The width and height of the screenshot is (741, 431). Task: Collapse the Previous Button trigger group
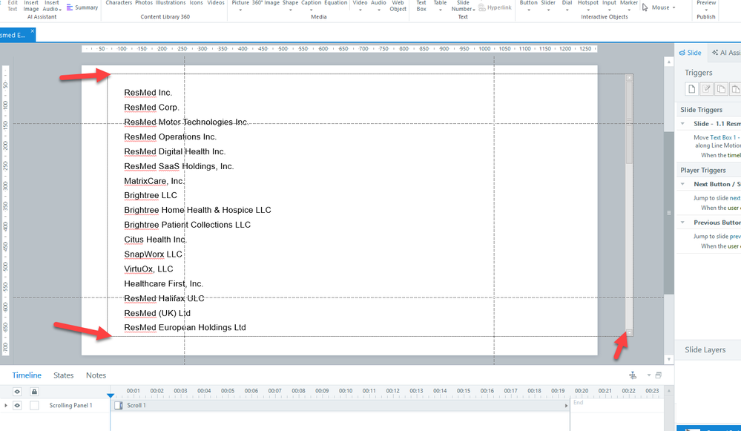pos(682,222)
